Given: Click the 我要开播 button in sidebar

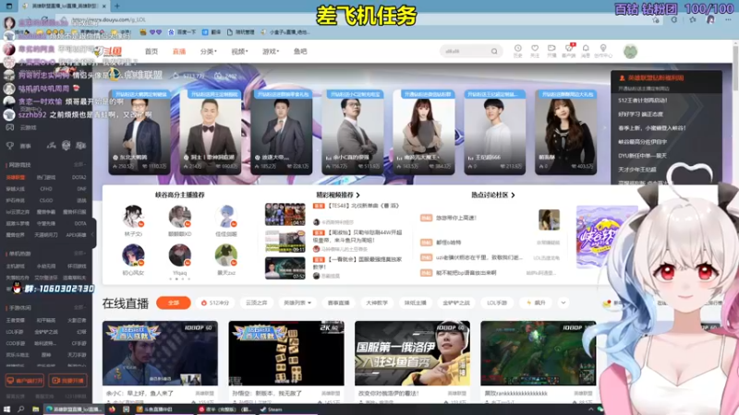Looking at the screenshot, I should pyautogui.click(x=68, y=380).
